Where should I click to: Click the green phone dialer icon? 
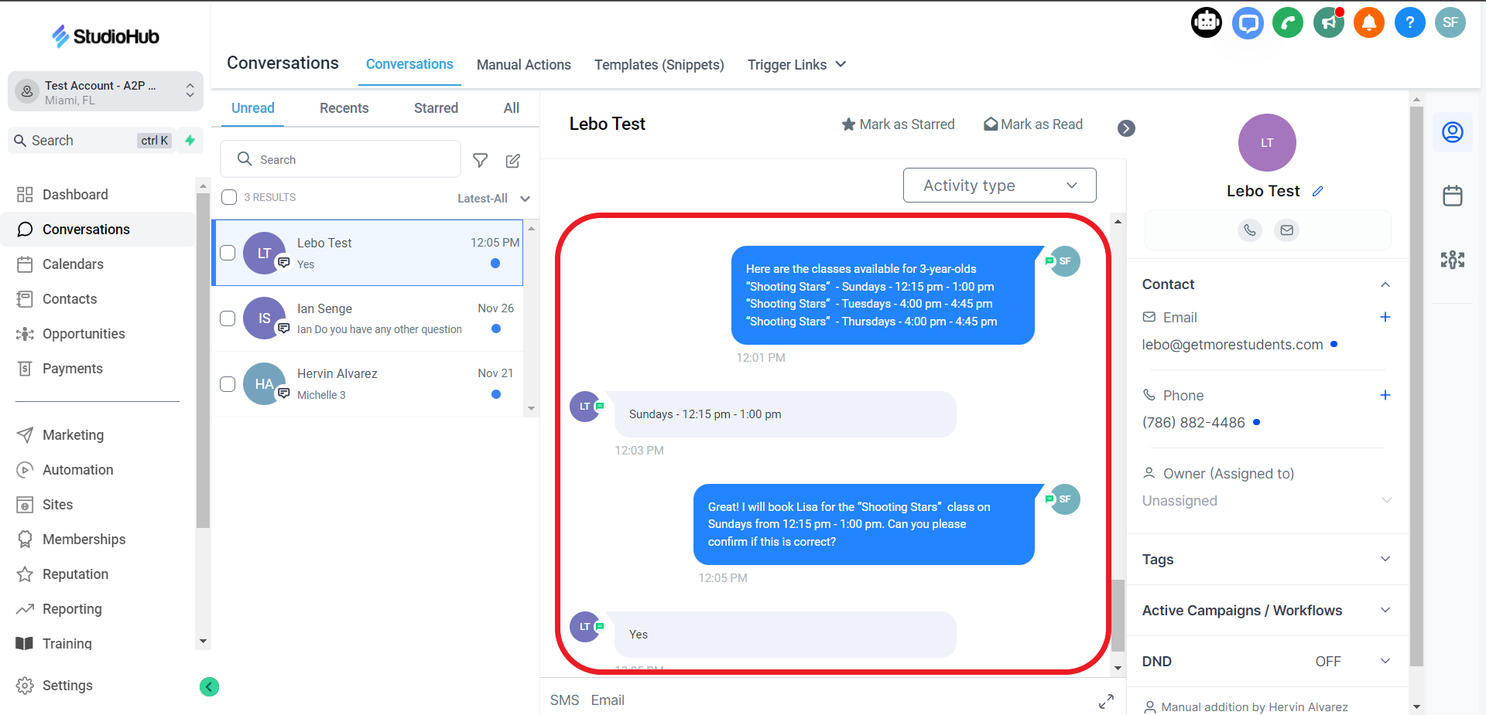pyautogui.click(x=1288, y=22)
